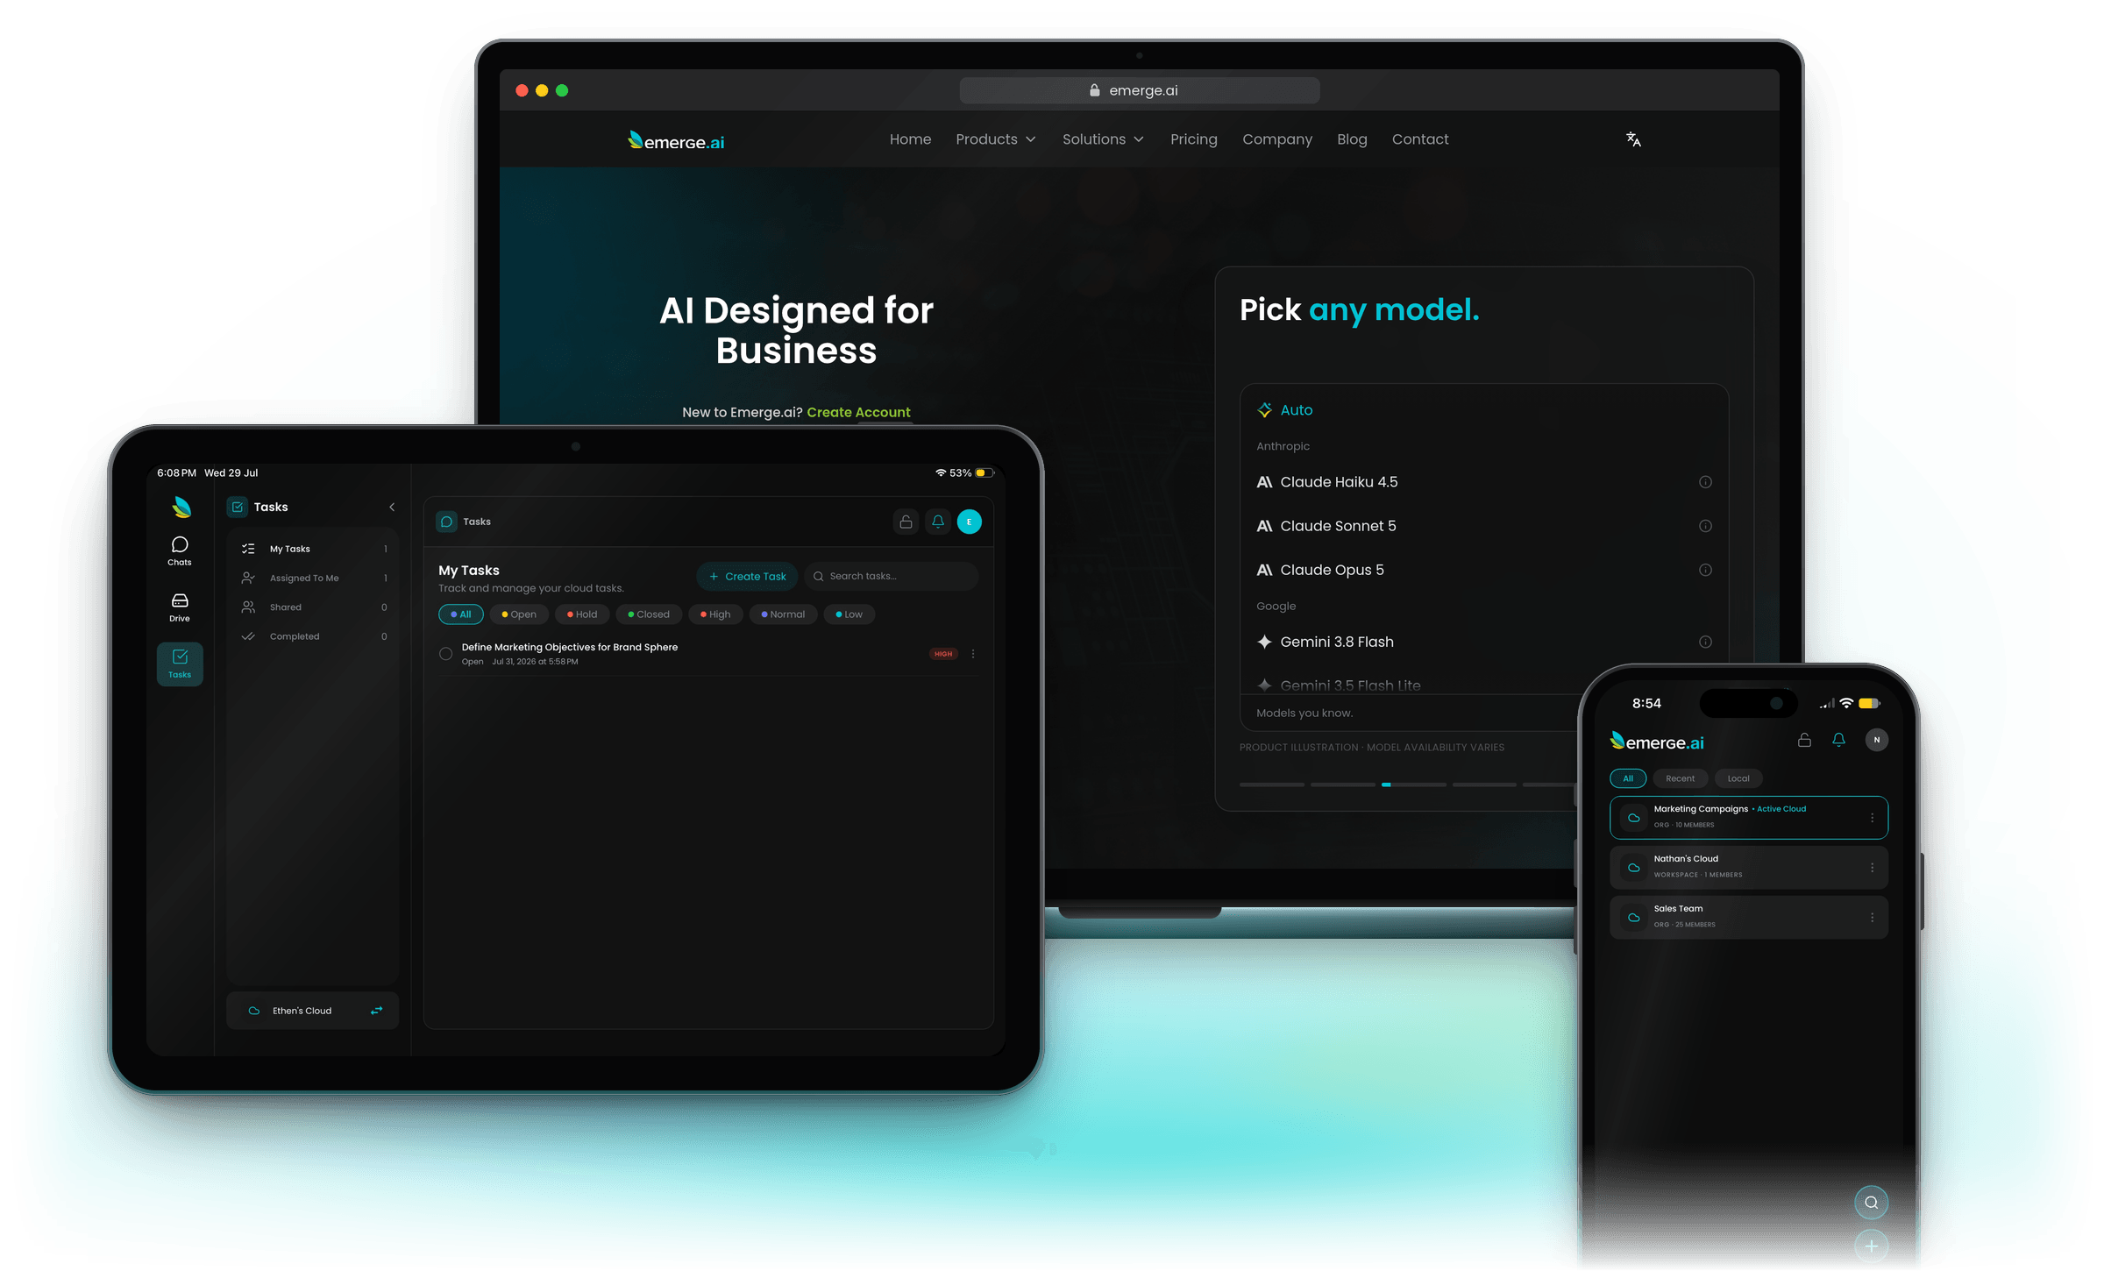Click the second carousel progress segment
This screenshot has width=2104, height=1271.
[1342, 785]
